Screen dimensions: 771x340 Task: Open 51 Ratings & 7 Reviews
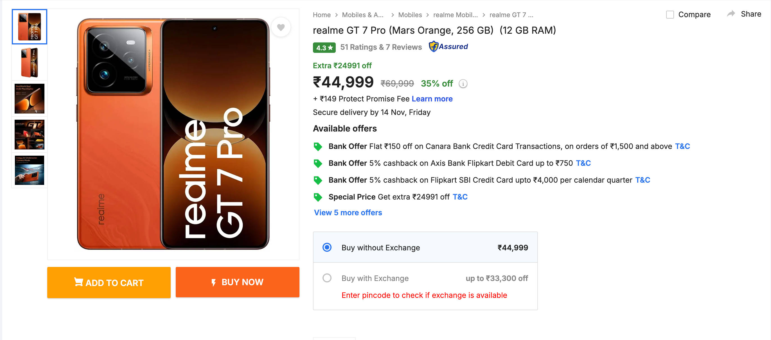(x=381, y=47)
